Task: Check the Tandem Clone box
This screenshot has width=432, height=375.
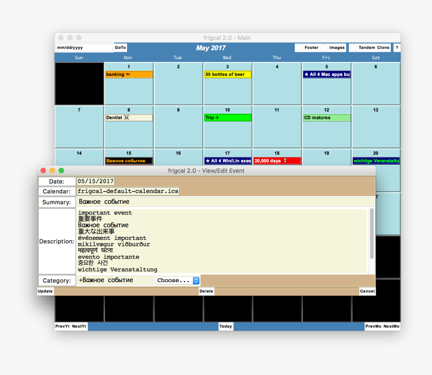Action: point(354,48)
